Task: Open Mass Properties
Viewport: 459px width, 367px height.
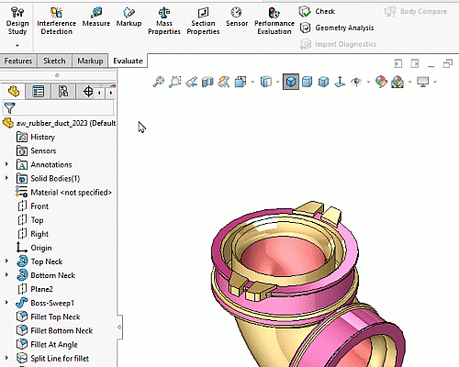Action: tap(164, 21)
